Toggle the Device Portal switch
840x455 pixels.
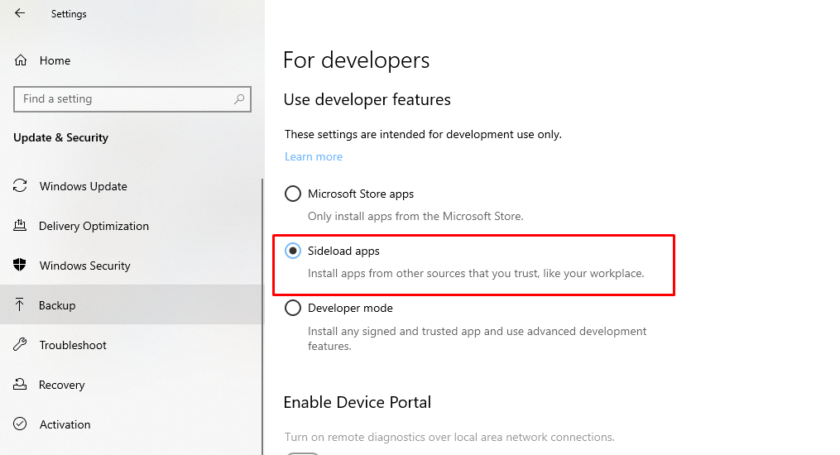click(x=302, y=452)
